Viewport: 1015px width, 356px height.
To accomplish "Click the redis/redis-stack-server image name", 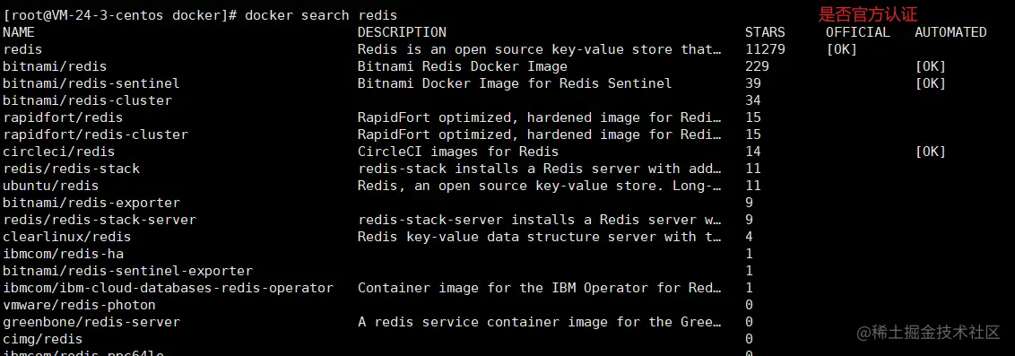I will tap(100, 220).
